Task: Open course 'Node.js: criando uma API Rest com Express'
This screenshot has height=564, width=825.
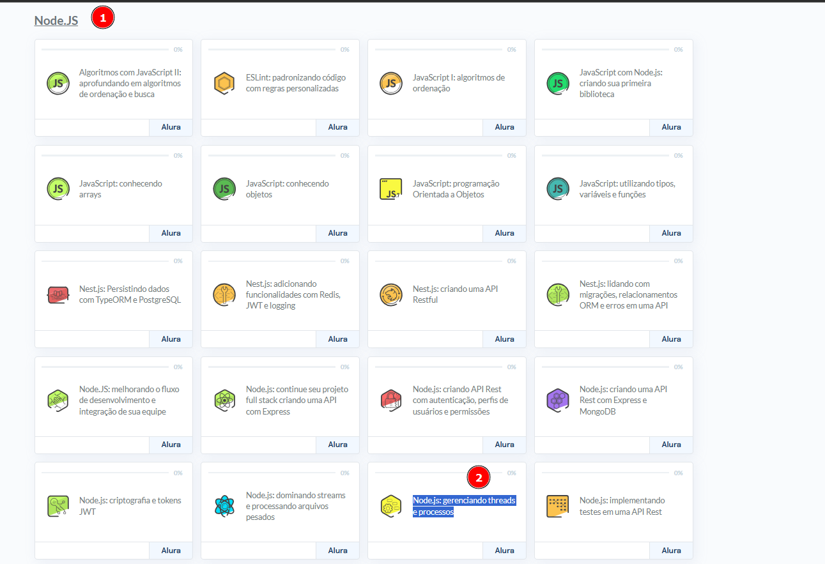Action: tap(624, 400)
